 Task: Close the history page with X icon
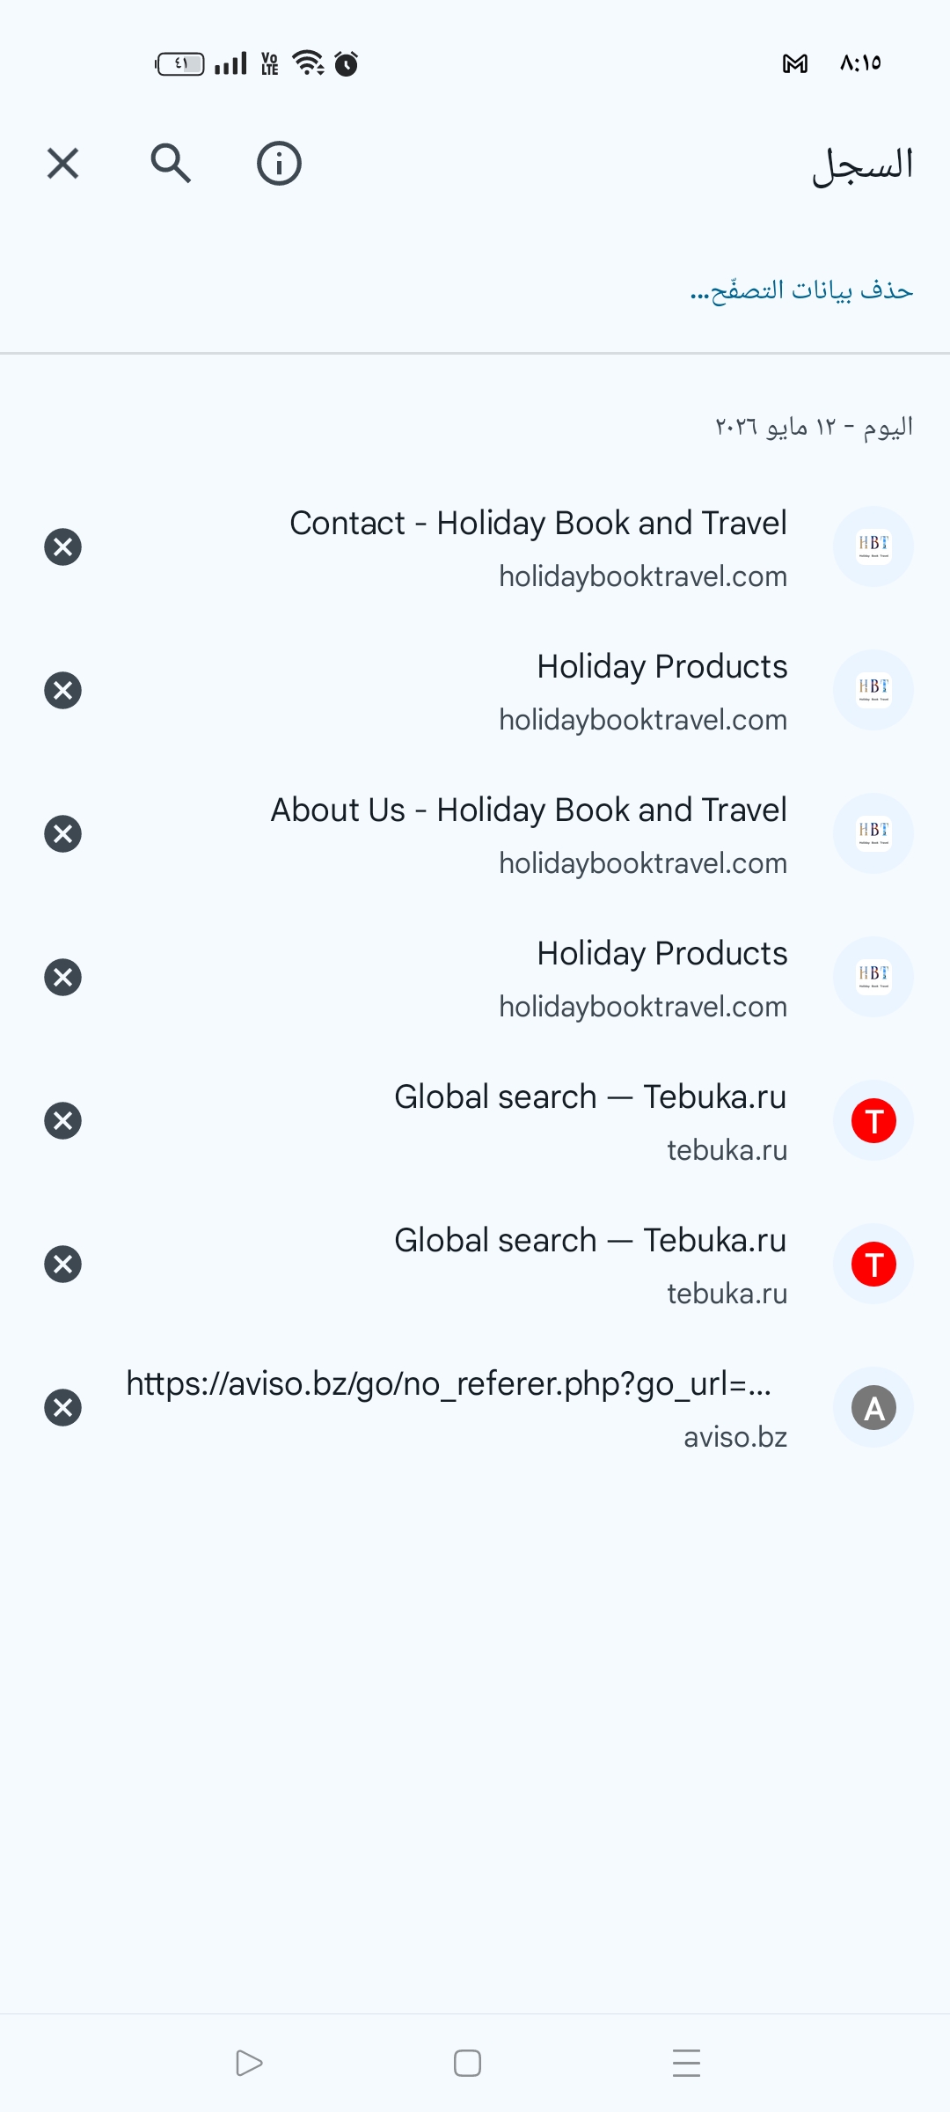62,164
